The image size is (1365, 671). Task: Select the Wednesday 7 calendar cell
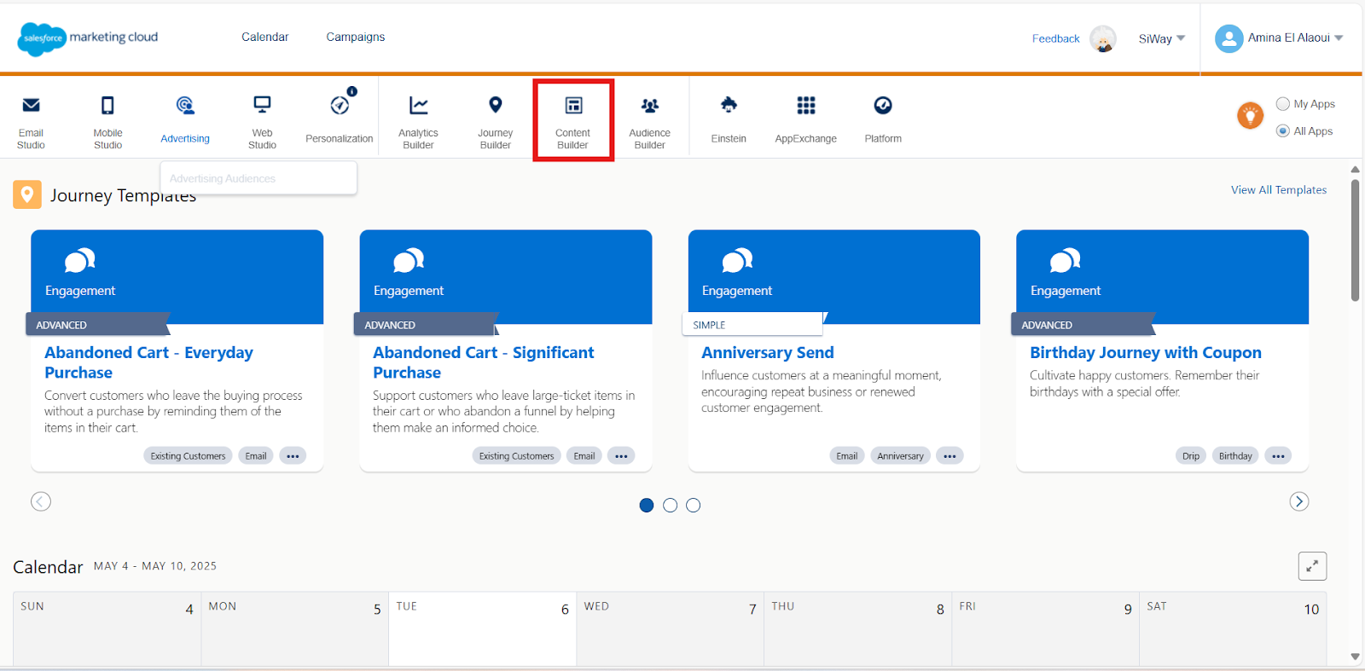coord(670,629)
